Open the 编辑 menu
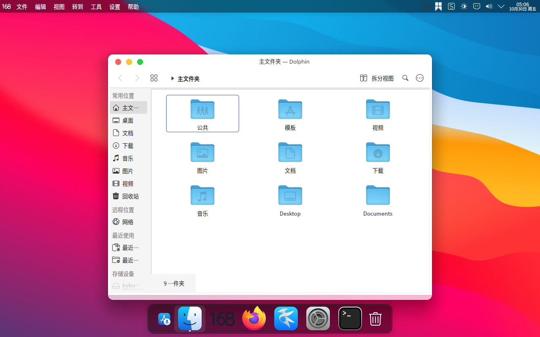The height and width of the screenshot is (337, 540). pos(40,7)
